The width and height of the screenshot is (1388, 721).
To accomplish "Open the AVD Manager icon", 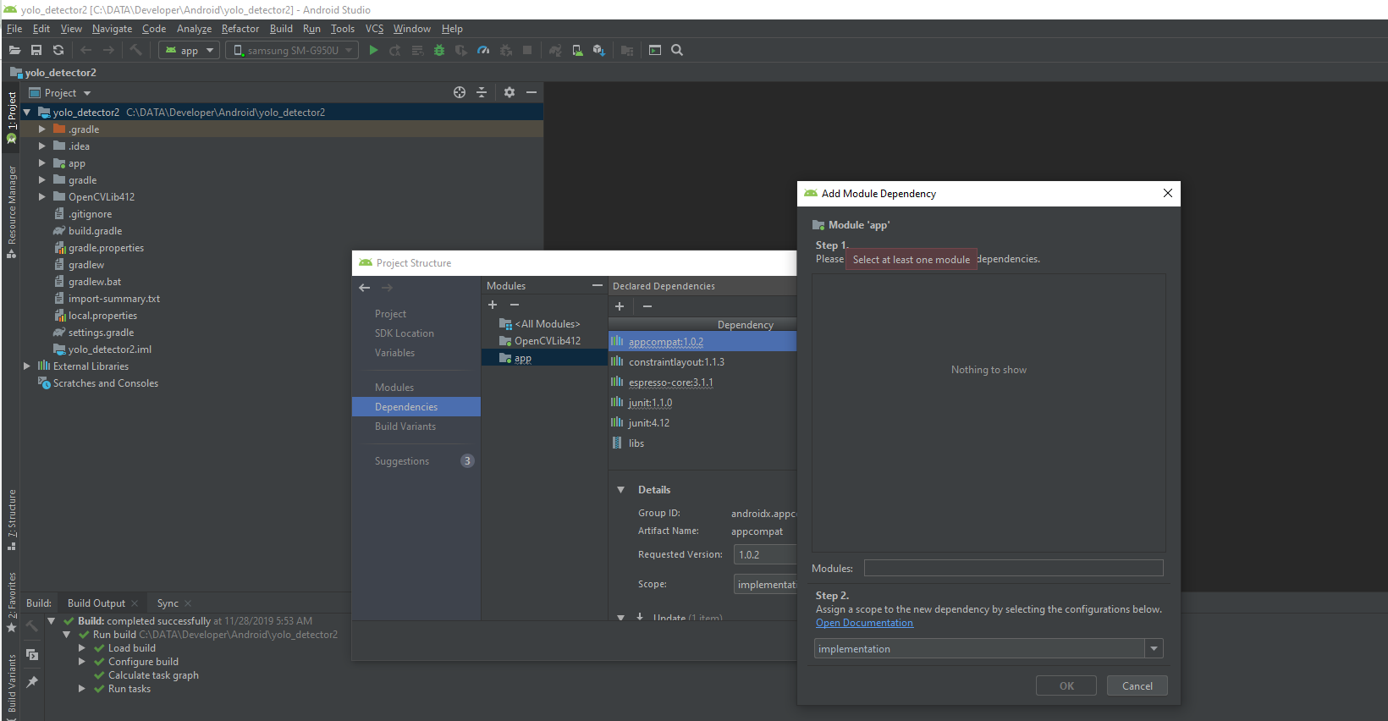I will click(577, 50).
